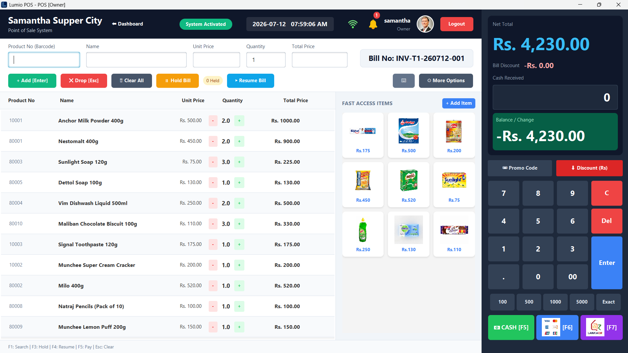Apply Discount (Rs) to bill
This screenshot has height=353, width=628.
589,168
